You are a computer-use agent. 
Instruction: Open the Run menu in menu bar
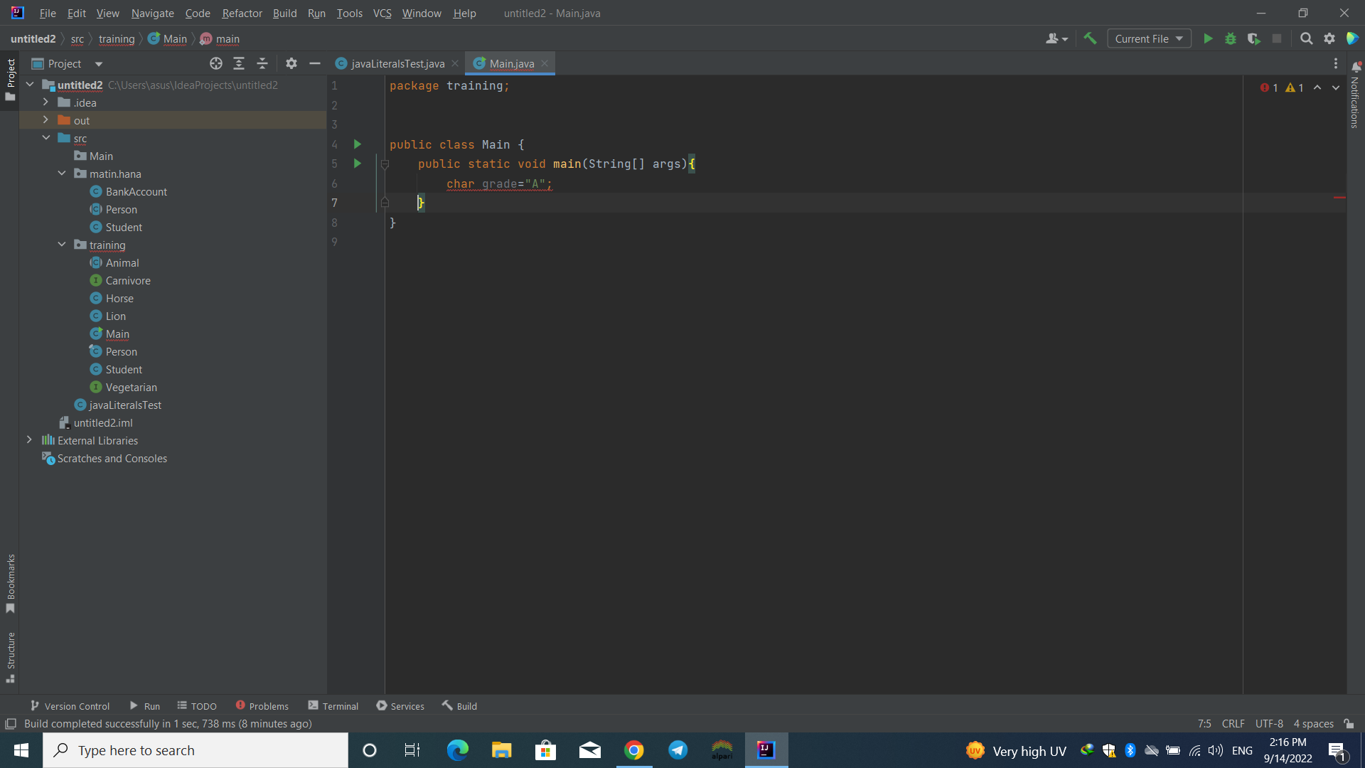(317, 12)
